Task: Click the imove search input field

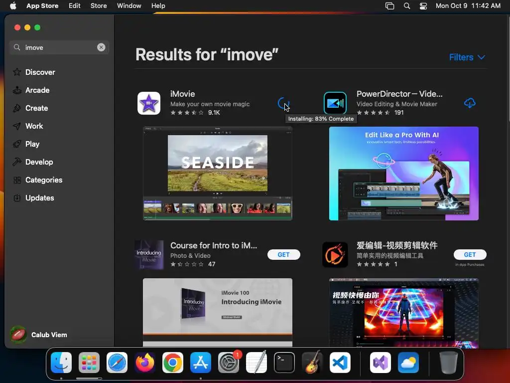Action: [59, 47]
